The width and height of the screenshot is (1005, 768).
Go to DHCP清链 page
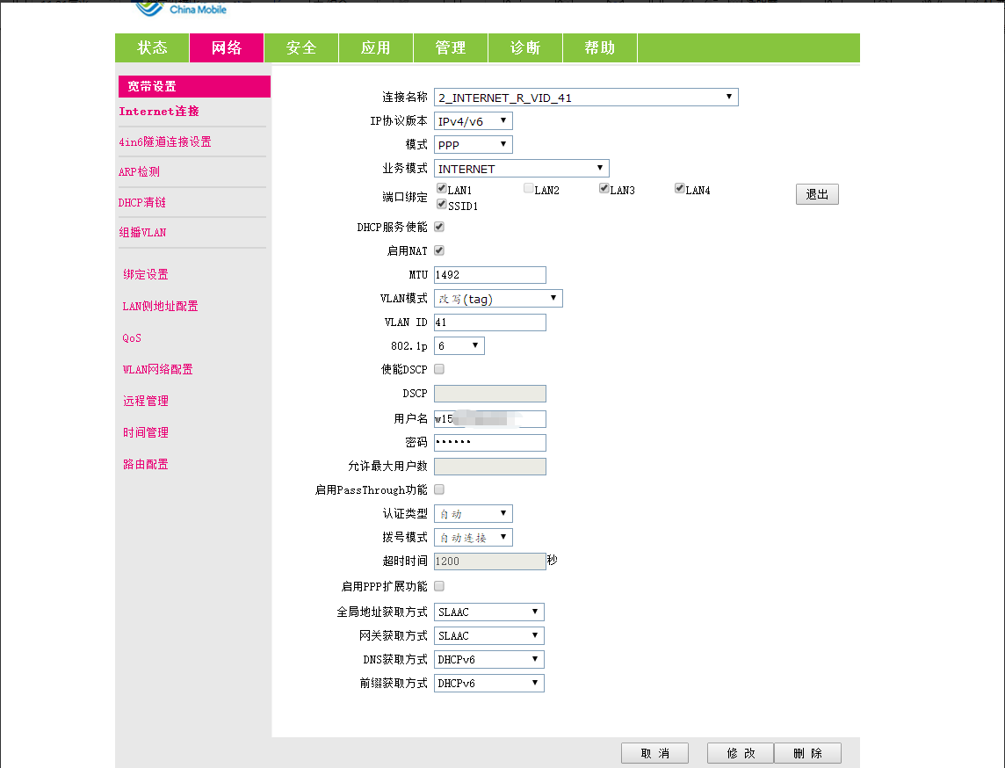coord(141,203)
